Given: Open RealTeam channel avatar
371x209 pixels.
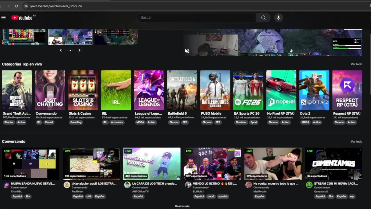Looking at the screenshot, I should (x=67, y=185).
